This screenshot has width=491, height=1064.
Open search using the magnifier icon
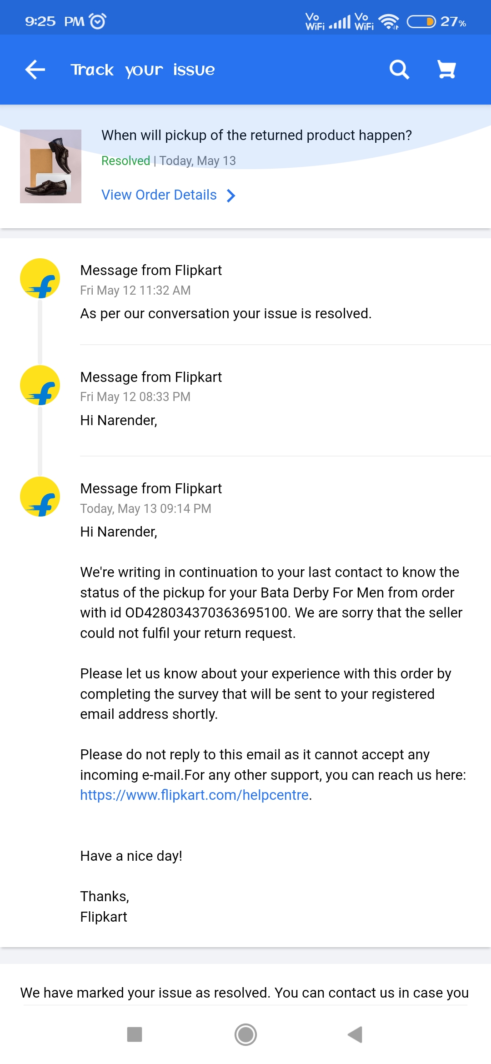tap(399, 70)
